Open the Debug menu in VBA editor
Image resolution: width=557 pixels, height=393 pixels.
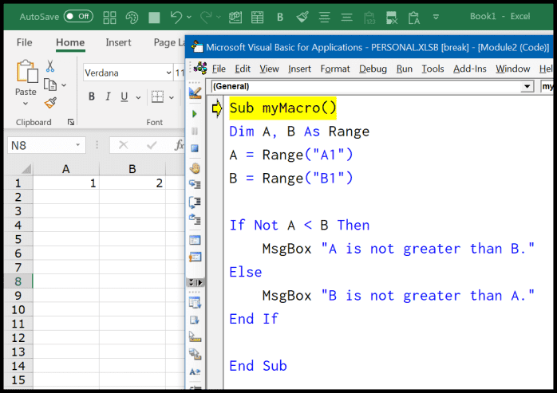click(x=373, y=69)
